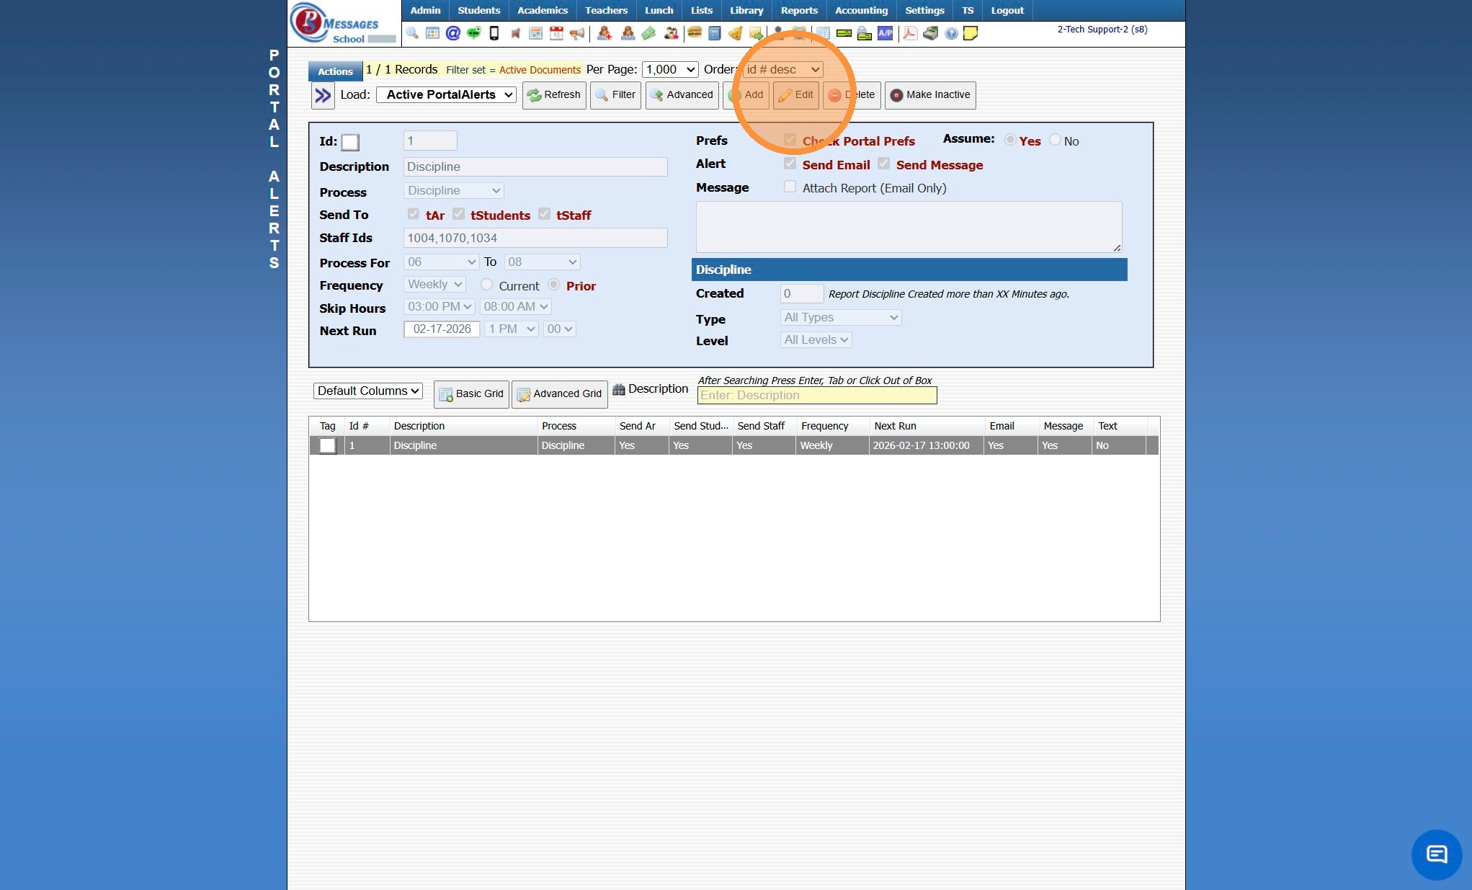
Task: Click the mobile phone toolbar icon
Action: tap(494, 33)
